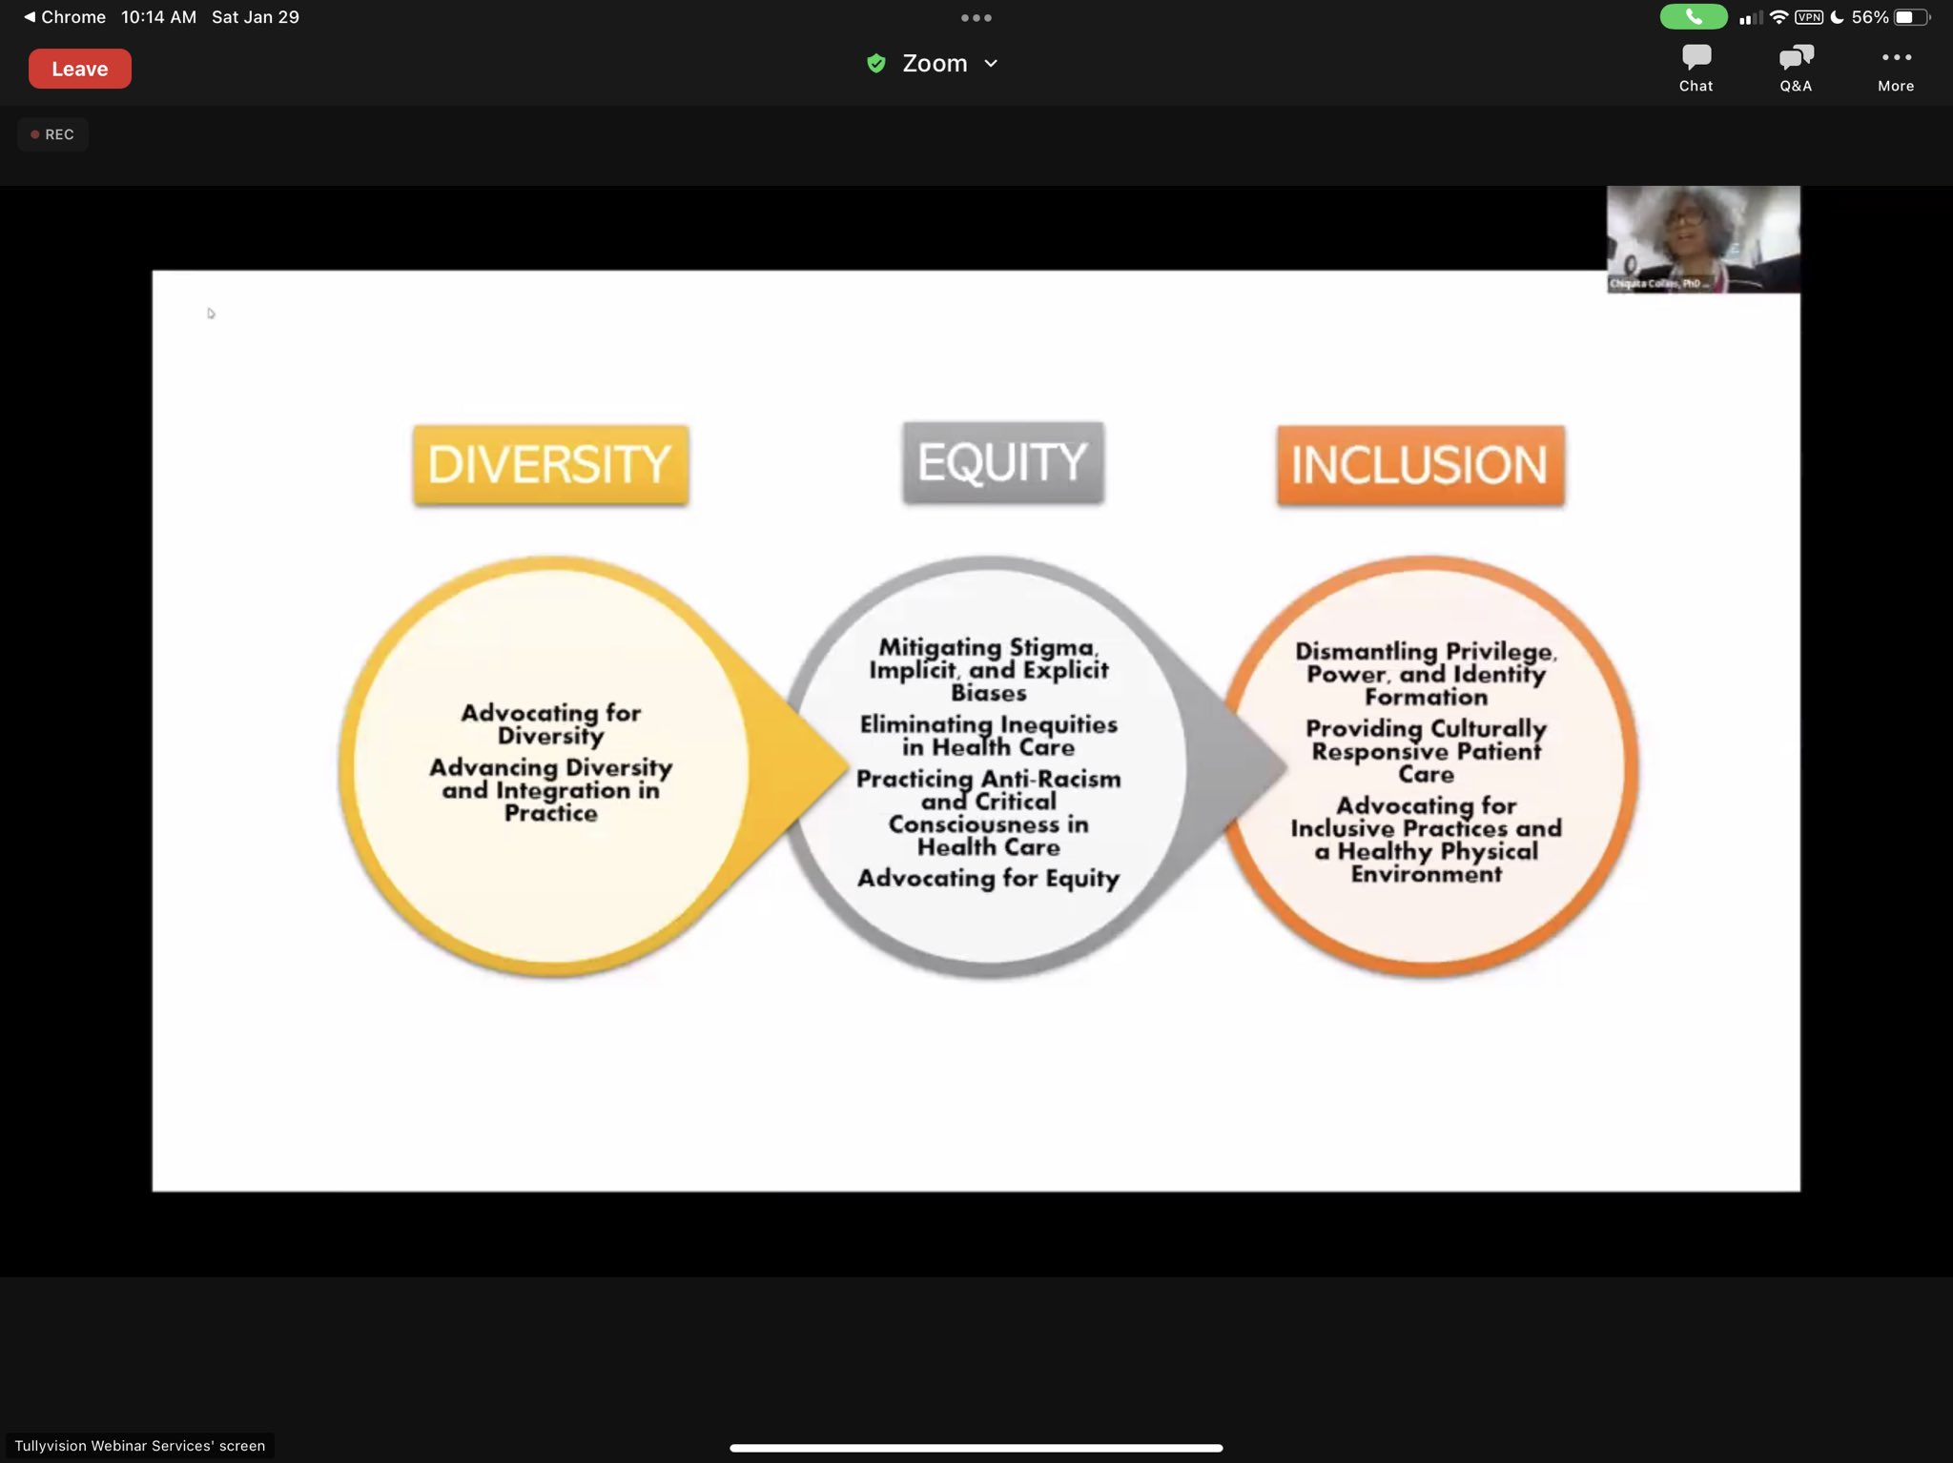Tap the orange INCLUSION heading box
The height and width of the screenshot is (1463, 1953).
pyautogui.click(x=1420, y=465)
